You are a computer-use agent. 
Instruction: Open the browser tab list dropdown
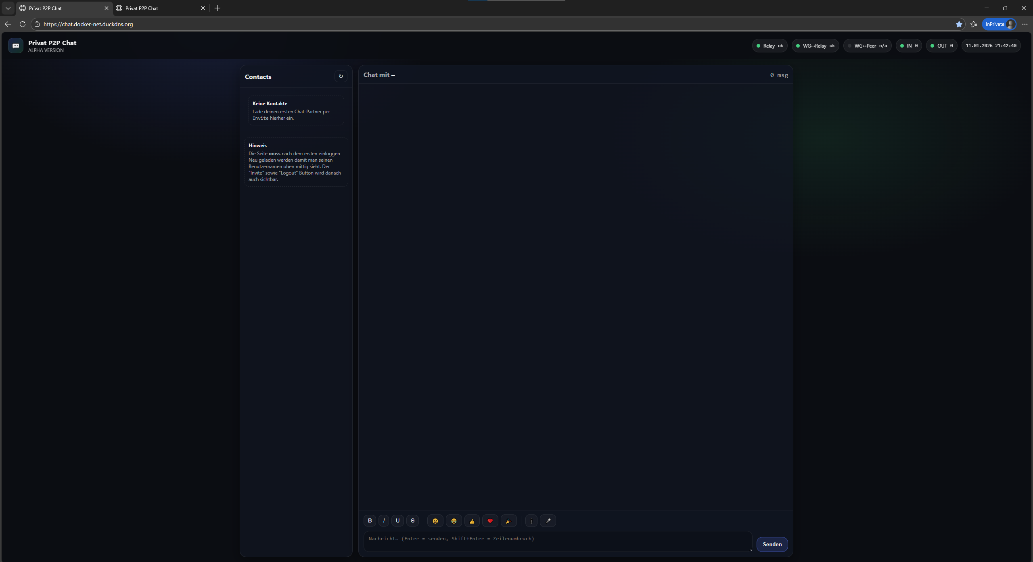8,8
